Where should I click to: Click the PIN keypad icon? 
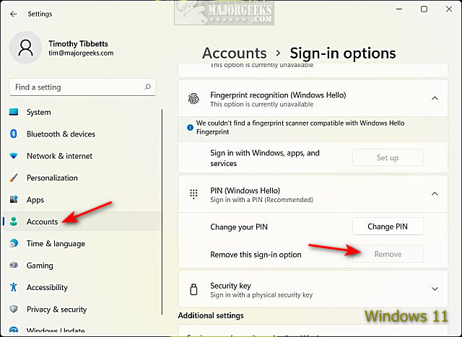coord(193,194)
